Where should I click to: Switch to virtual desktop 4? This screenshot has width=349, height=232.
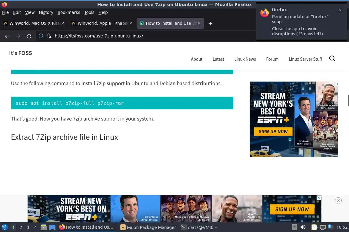point(35,227)
